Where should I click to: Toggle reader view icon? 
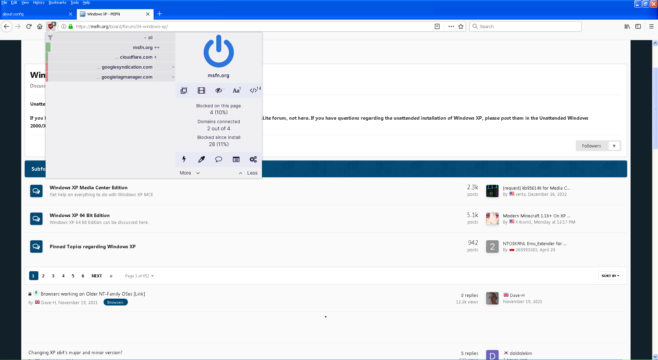[437, 26]
